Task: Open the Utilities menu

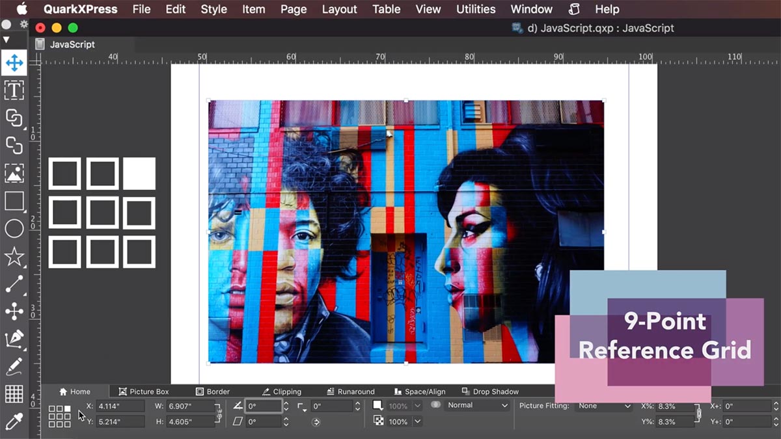Action: 476,9
